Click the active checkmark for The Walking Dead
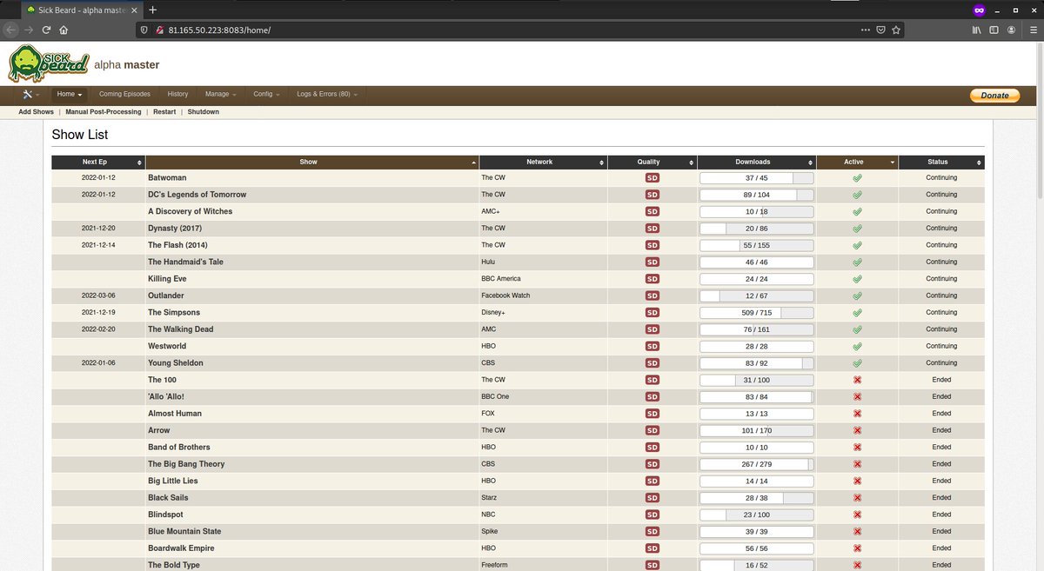1044x571 pixels. click(x=857, y=329)
